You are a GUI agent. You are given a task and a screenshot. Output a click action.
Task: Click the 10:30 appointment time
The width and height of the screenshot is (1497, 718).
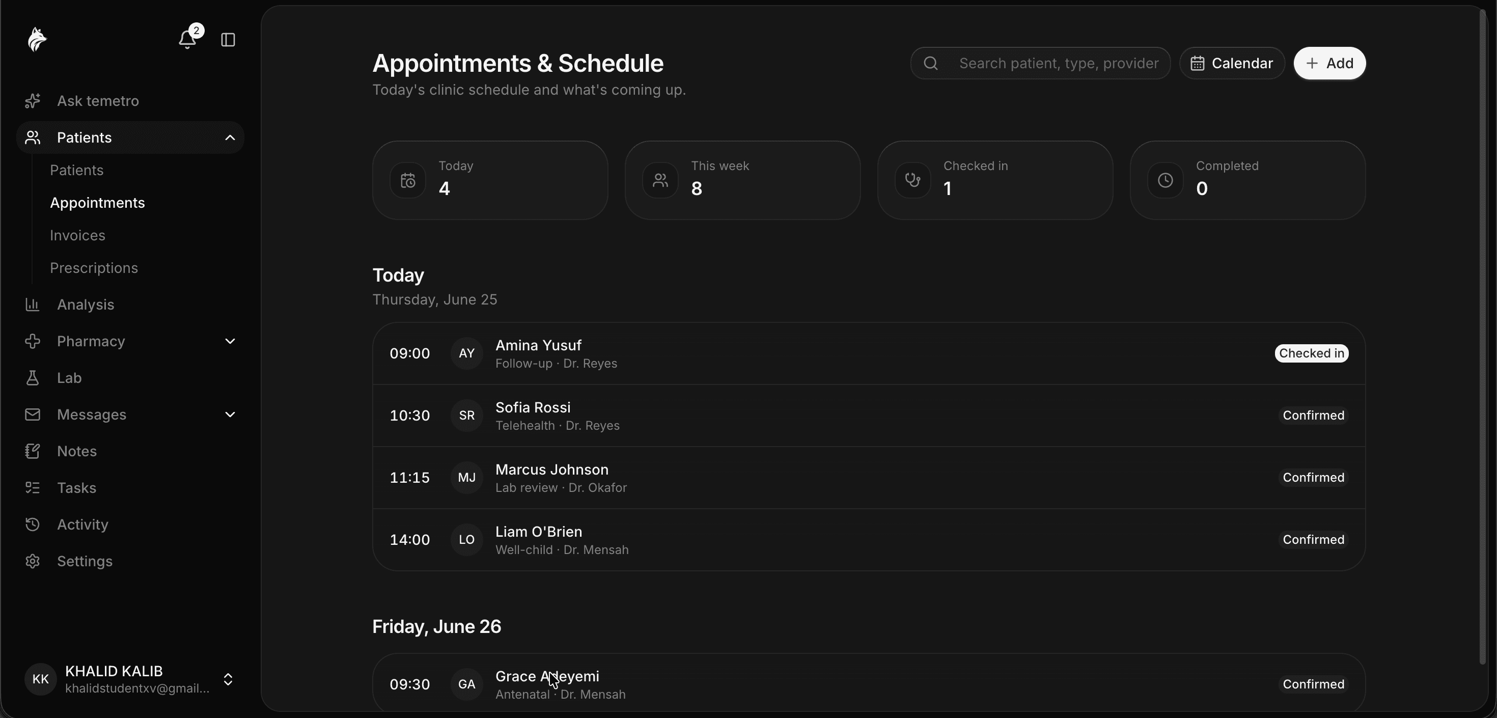click(410, 415)
